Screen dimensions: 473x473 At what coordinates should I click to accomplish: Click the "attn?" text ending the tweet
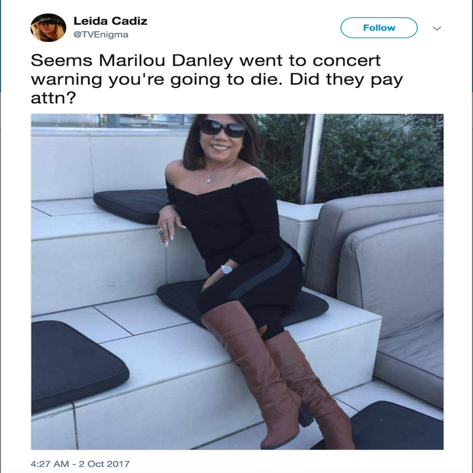53,98
